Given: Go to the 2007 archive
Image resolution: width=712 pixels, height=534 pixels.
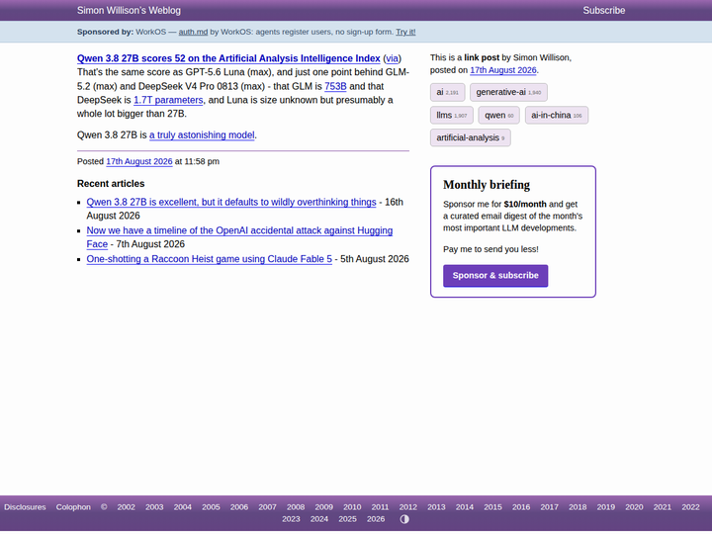Looking at the screenshot, I should pos(267,507).
